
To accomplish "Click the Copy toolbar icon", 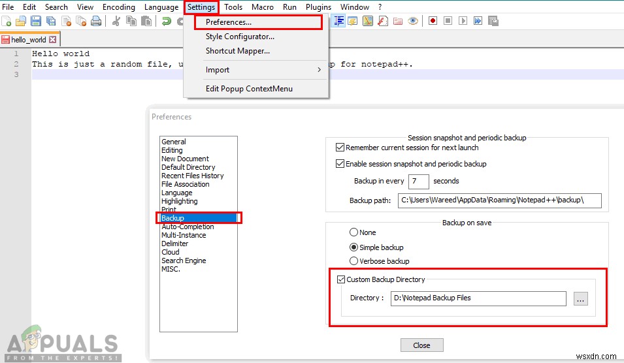I will (131, 21).
